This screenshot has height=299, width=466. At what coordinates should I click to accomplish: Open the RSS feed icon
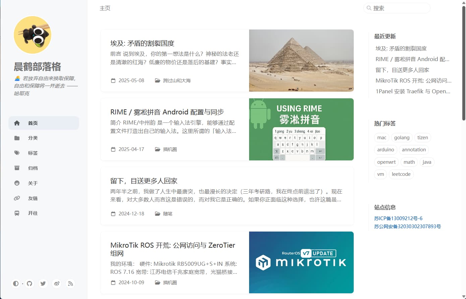70,284
